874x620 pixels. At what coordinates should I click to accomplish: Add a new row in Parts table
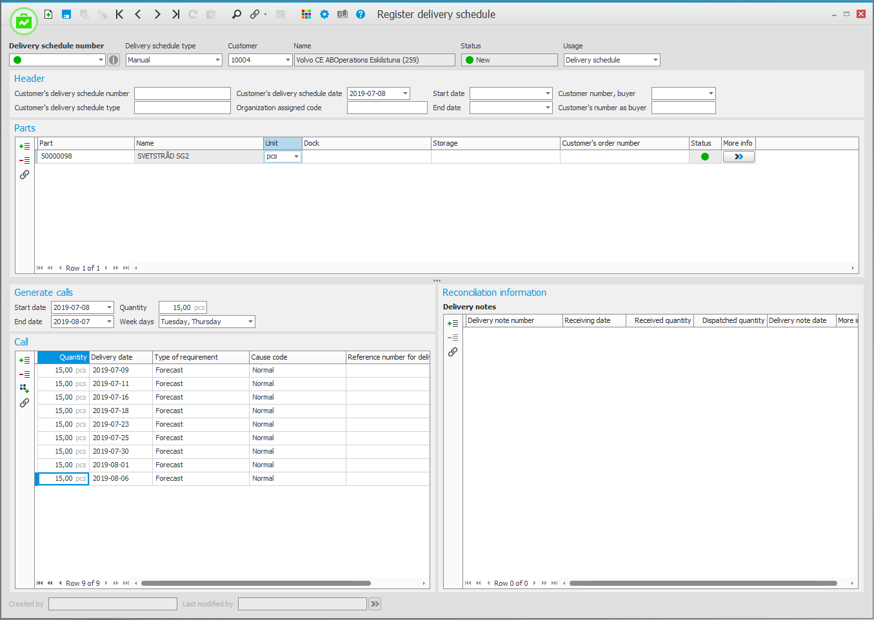(x=25, y=146)
